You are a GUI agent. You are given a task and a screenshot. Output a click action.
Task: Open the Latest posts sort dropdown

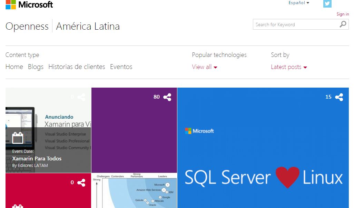pos(289,67)
